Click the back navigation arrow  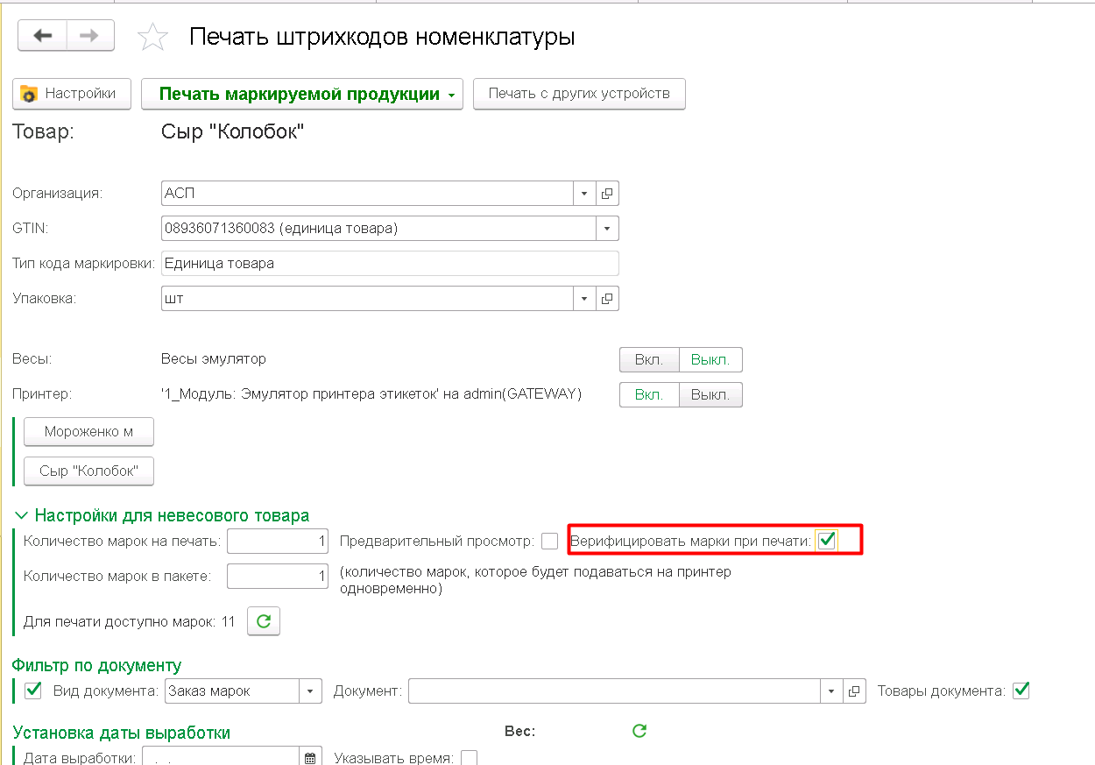click(43, 36)
